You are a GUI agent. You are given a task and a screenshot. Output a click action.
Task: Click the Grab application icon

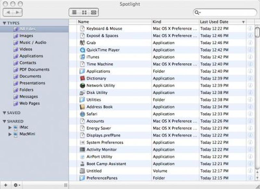pyautogui.click(x=82, y=43)
